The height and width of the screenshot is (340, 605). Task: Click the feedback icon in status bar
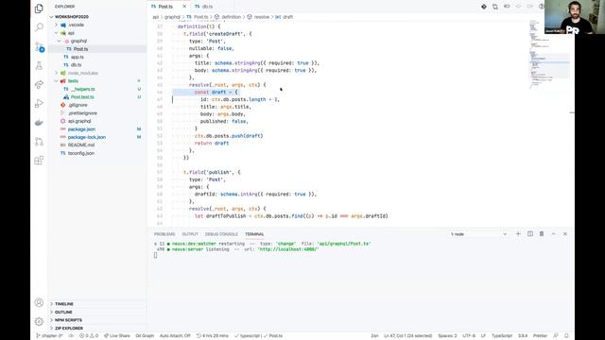pyautogui.click(x=556, y=336)
